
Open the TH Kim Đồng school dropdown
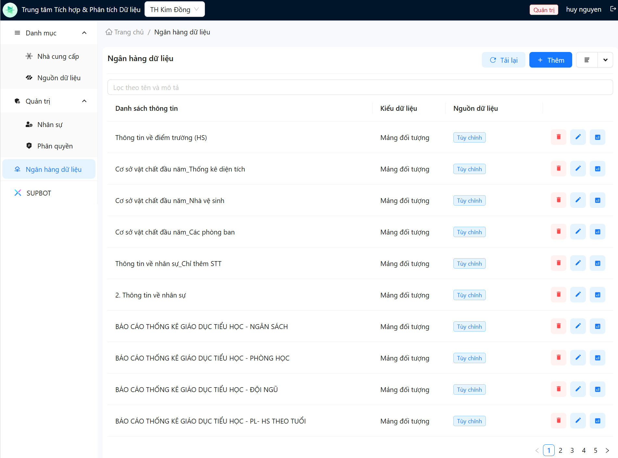pyautogui.click(x=174, y=9)
